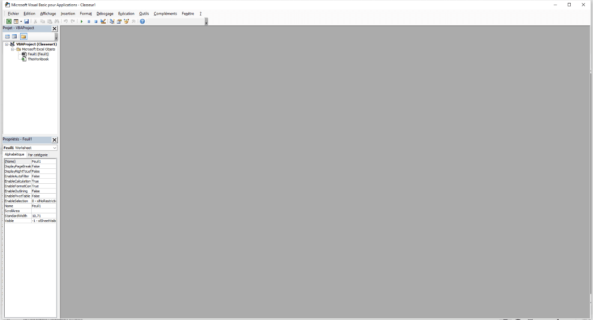Screen dimensions: 593x320
Task: Click the View Object button in Project panel
Action: [15, 36]
